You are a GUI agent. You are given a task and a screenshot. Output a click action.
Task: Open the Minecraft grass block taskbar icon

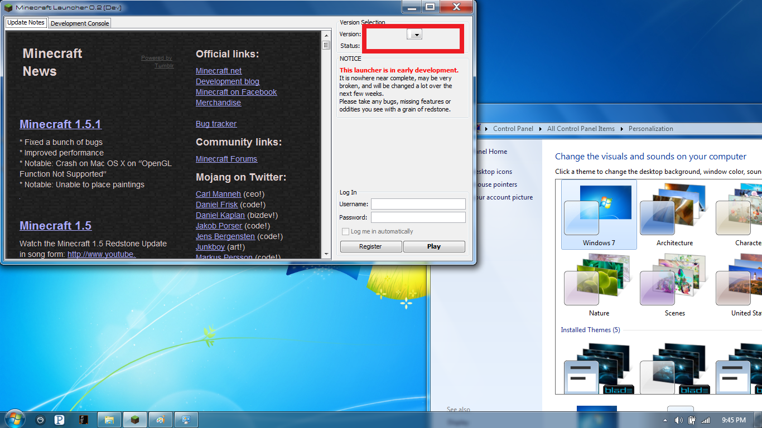tap(134, 420)
